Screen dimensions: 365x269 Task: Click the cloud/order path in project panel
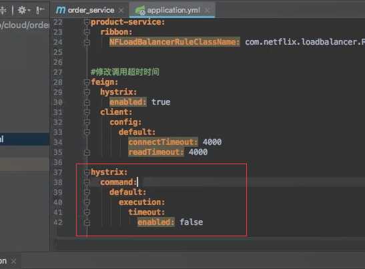[25, 25]
